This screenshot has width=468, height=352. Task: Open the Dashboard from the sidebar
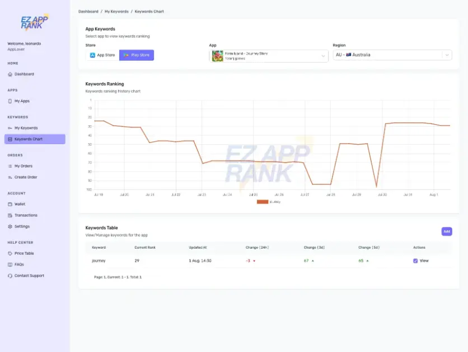click(x=25, y=74)
